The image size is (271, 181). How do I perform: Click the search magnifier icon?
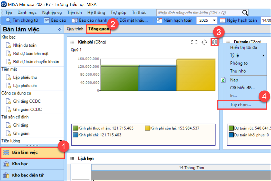(x=245, y=13)
